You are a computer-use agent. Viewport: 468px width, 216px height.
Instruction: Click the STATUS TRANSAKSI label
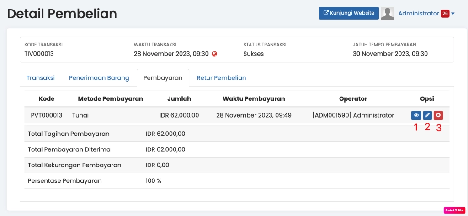265,45
